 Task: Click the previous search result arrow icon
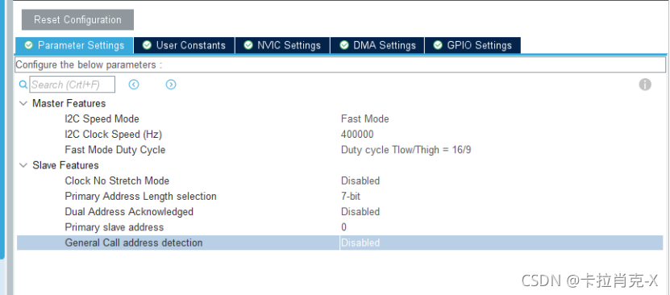pyautogui.click(x=134, y=85)
